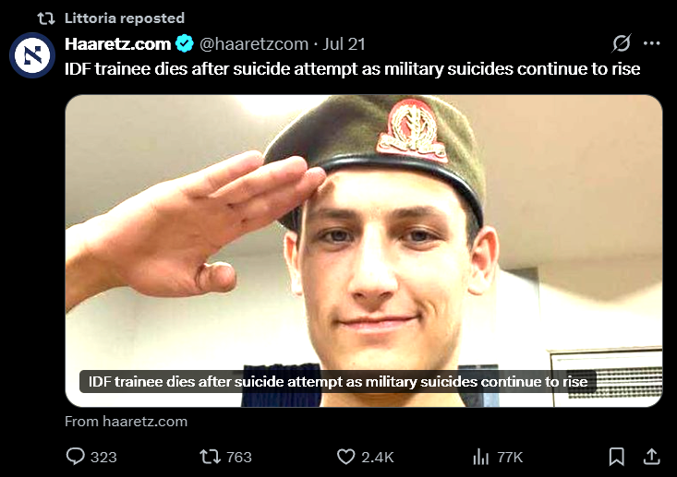This screenshot has height=477, width=677.
Task: Share the post using upload icon
Action: (x=652, y=457)
